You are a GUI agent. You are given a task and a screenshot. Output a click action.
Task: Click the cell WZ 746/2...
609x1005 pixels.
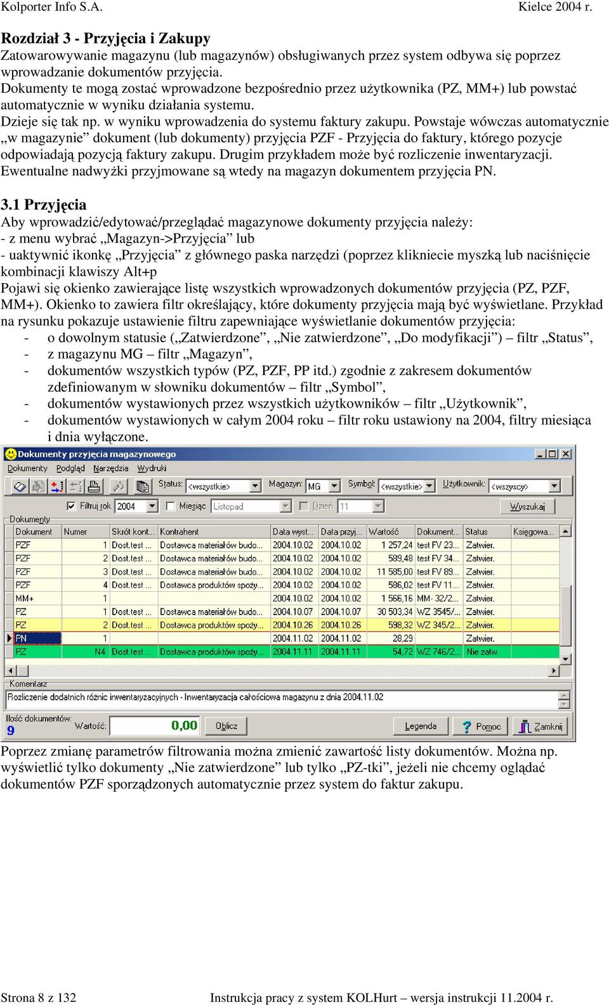(439, 651)
